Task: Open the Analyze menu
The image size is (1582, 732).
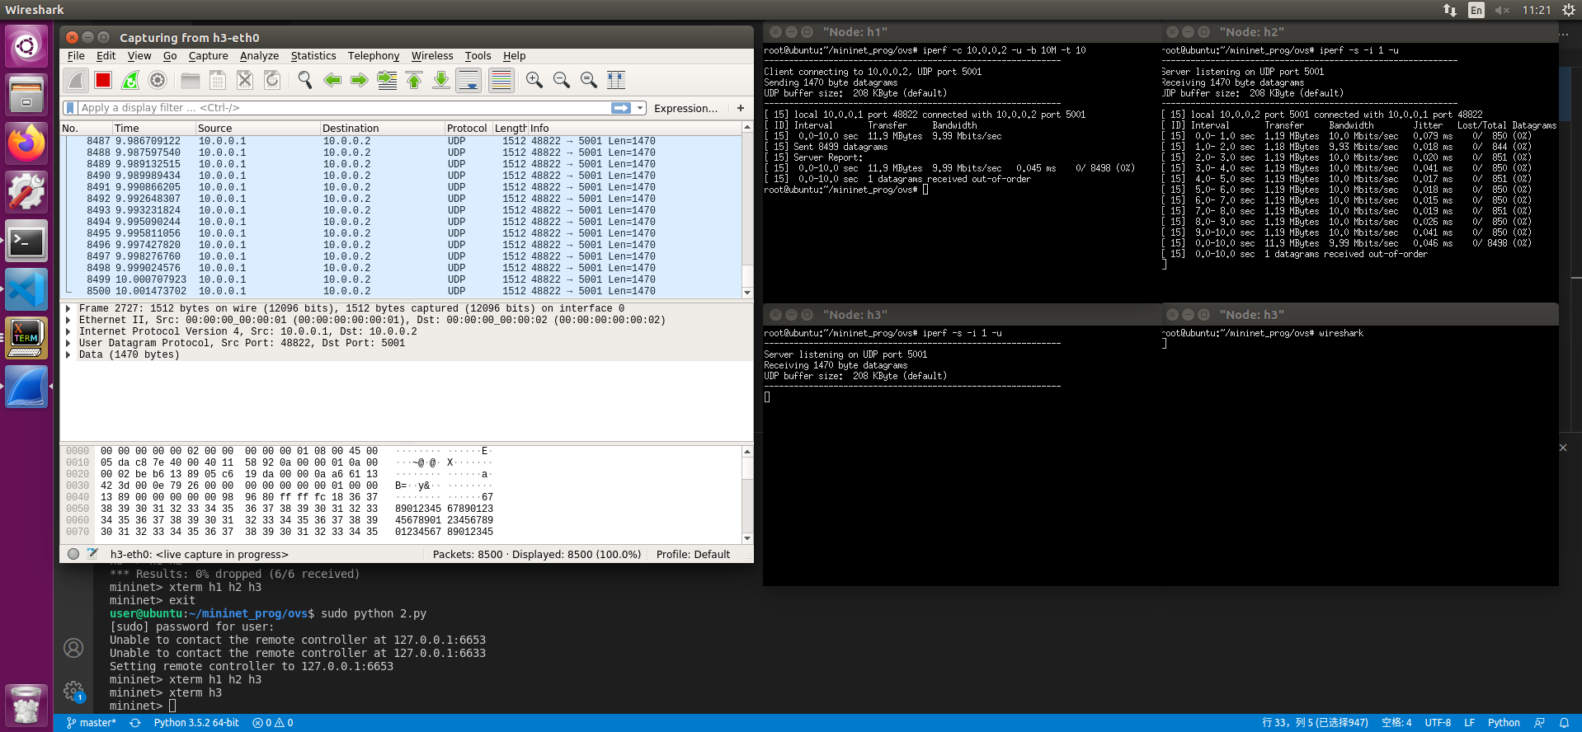Action: [x=259, y=56]
